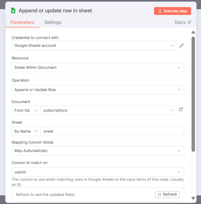Open the Docs link
This screenshot has width=201, height=204.
180,22
